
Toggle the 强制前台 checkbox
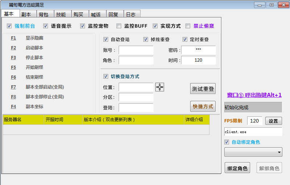coord(9,26)
